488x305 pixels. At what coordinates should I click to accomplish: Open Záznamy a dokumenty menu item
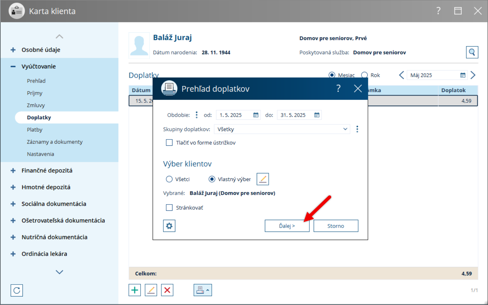point(55,142)
